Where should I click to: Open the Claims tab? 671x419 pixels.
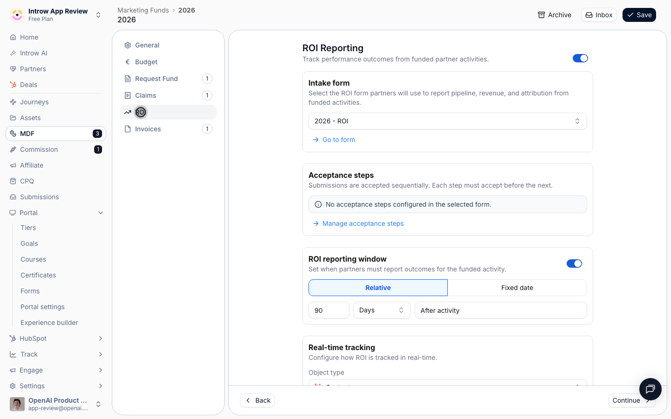click(x=168, y=95)
